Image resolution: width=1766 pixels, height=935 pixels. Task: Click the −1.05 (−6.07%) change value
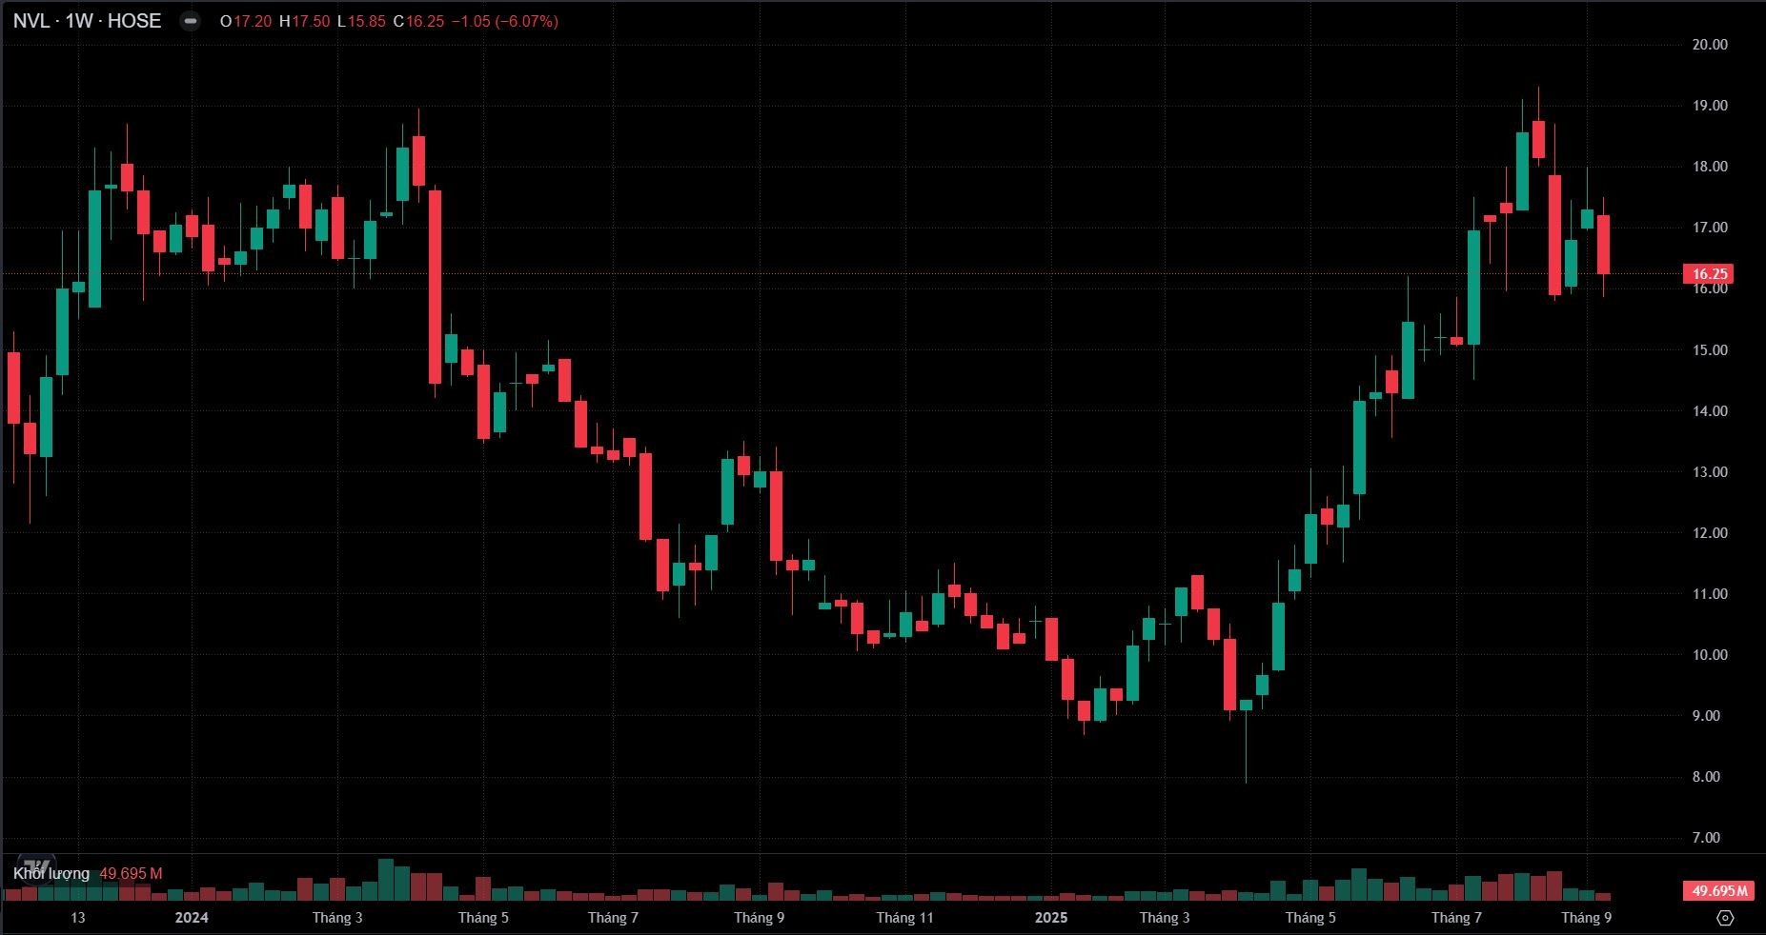[x=503, y=21]
